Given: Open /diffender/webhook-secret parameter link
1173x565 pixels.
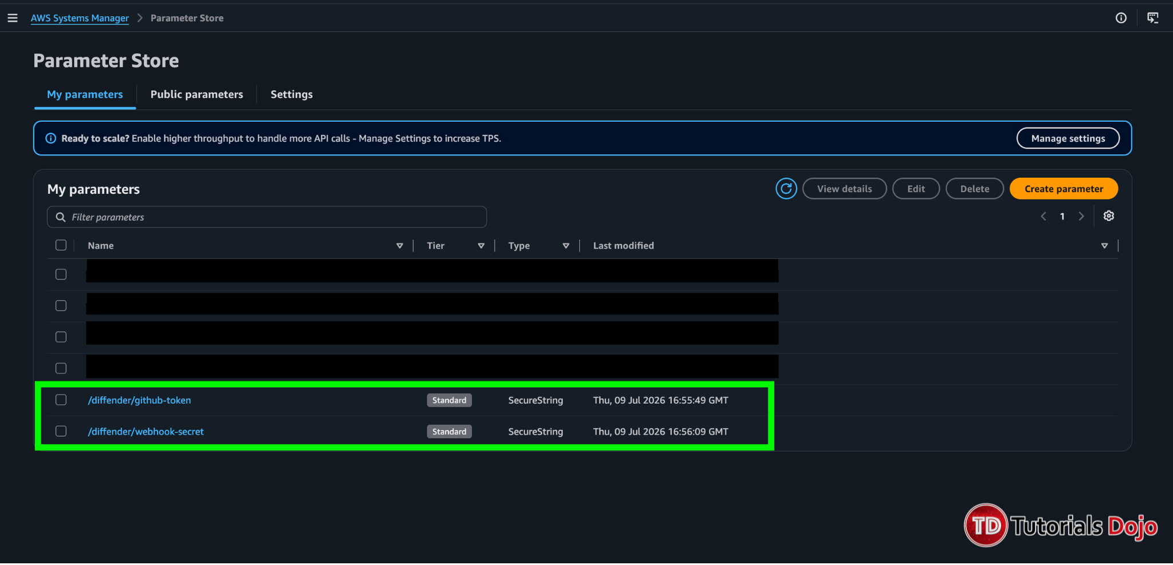Looking at the screenshot, I should [145, 432].
